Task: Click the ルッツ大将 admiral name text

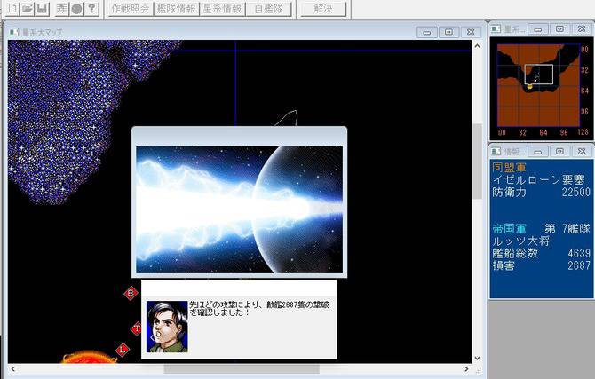Action: [x=520, y=241]
